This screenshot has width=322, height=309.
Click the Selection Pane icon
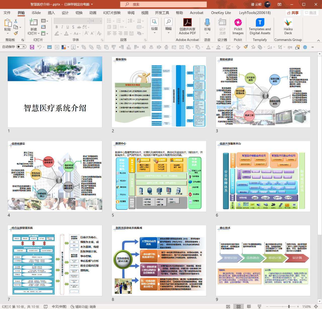[x=298, y=47]
